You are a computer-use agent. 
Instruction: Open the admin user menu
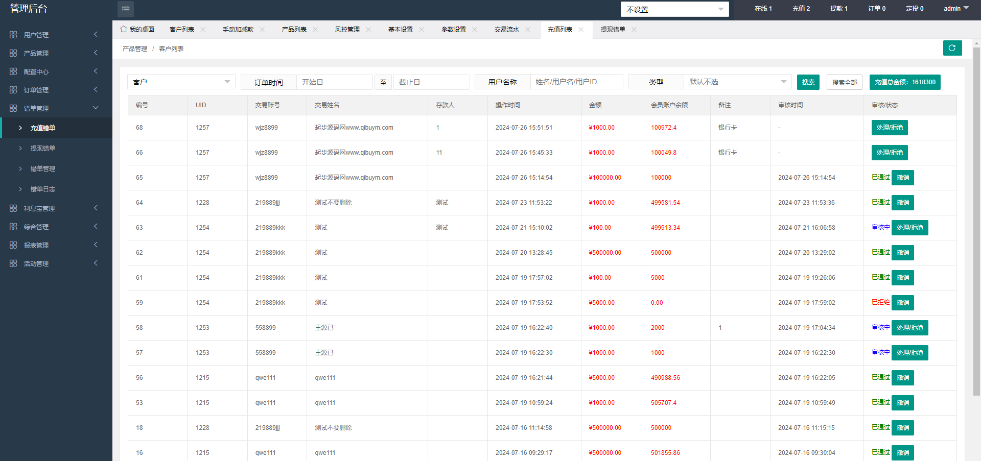(x=955, y=9)
